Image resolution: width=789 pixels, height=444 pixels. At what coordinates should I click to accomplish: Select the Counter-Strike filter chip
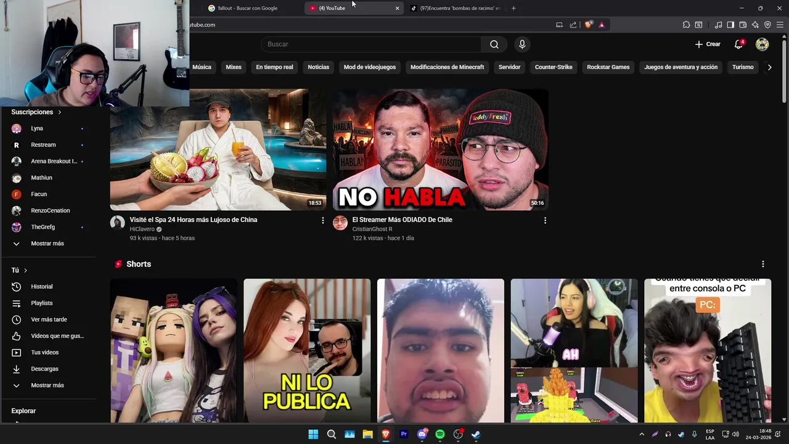click(x=554, y=67)
